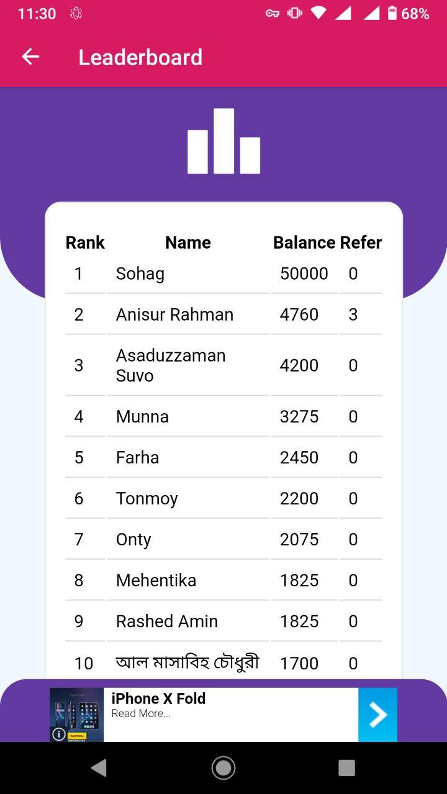447x794 pixels.
Task: Tap the Android home circle button
Action: (x=223, y=768)
